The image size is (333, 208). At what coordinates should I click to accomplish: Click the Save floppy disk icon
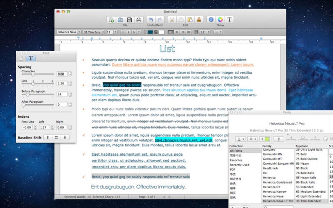(129, 20)
